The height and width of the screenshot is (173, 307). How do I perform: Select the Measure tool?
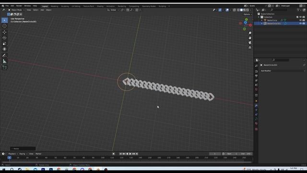(4, 61)
